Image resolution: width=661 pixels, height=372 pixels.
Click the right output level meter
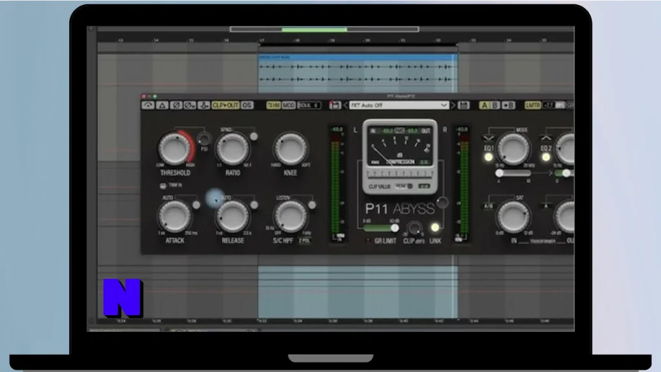(x=463, y=185)
